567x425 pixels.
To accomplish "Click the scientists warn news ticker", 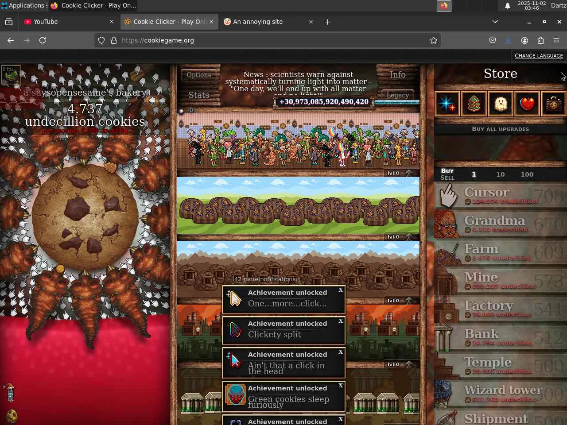I will pyautogui.click(x=298, y=84).
